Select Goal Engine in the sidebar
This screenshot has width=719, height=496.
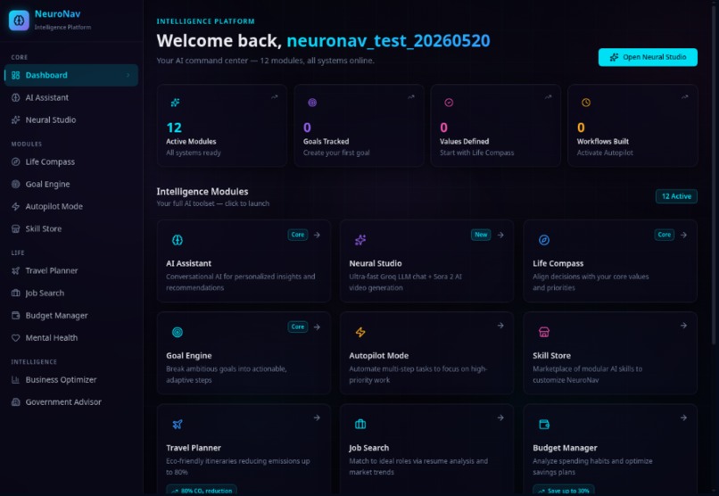[71, 185]
